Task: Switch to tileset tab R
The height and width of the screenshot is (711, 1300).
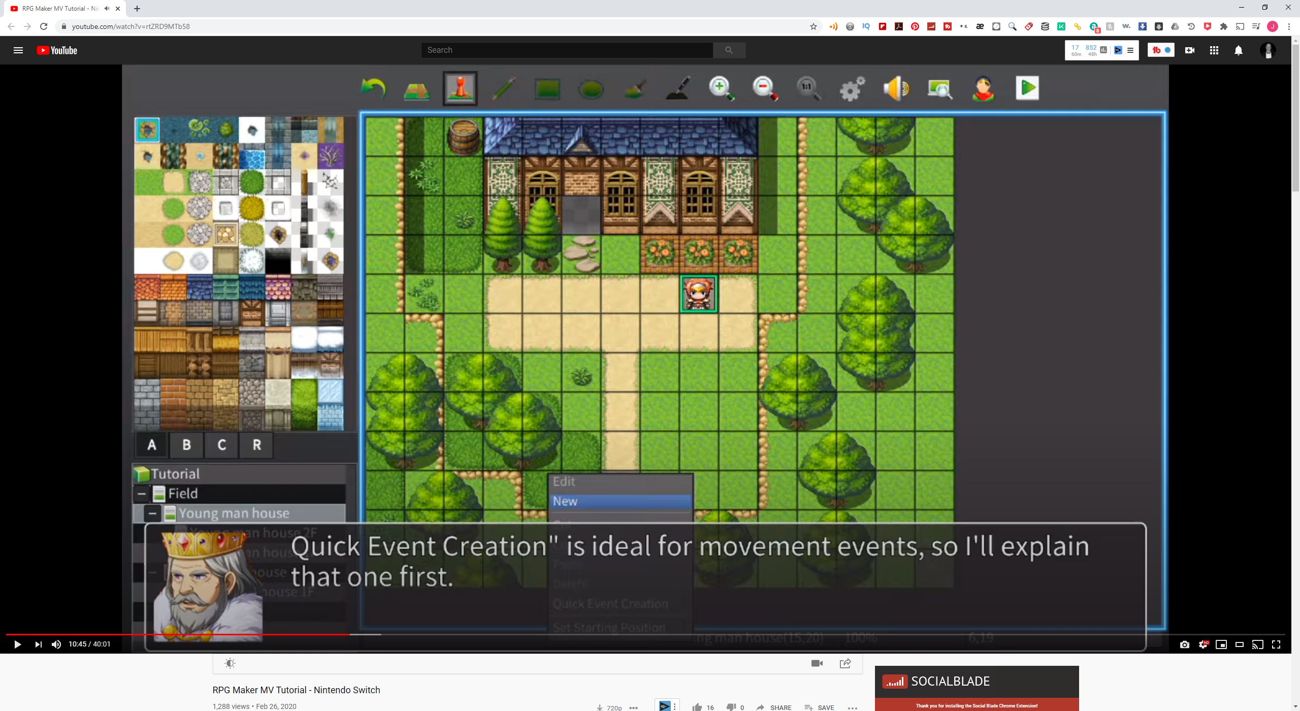Action: point(256,445)
